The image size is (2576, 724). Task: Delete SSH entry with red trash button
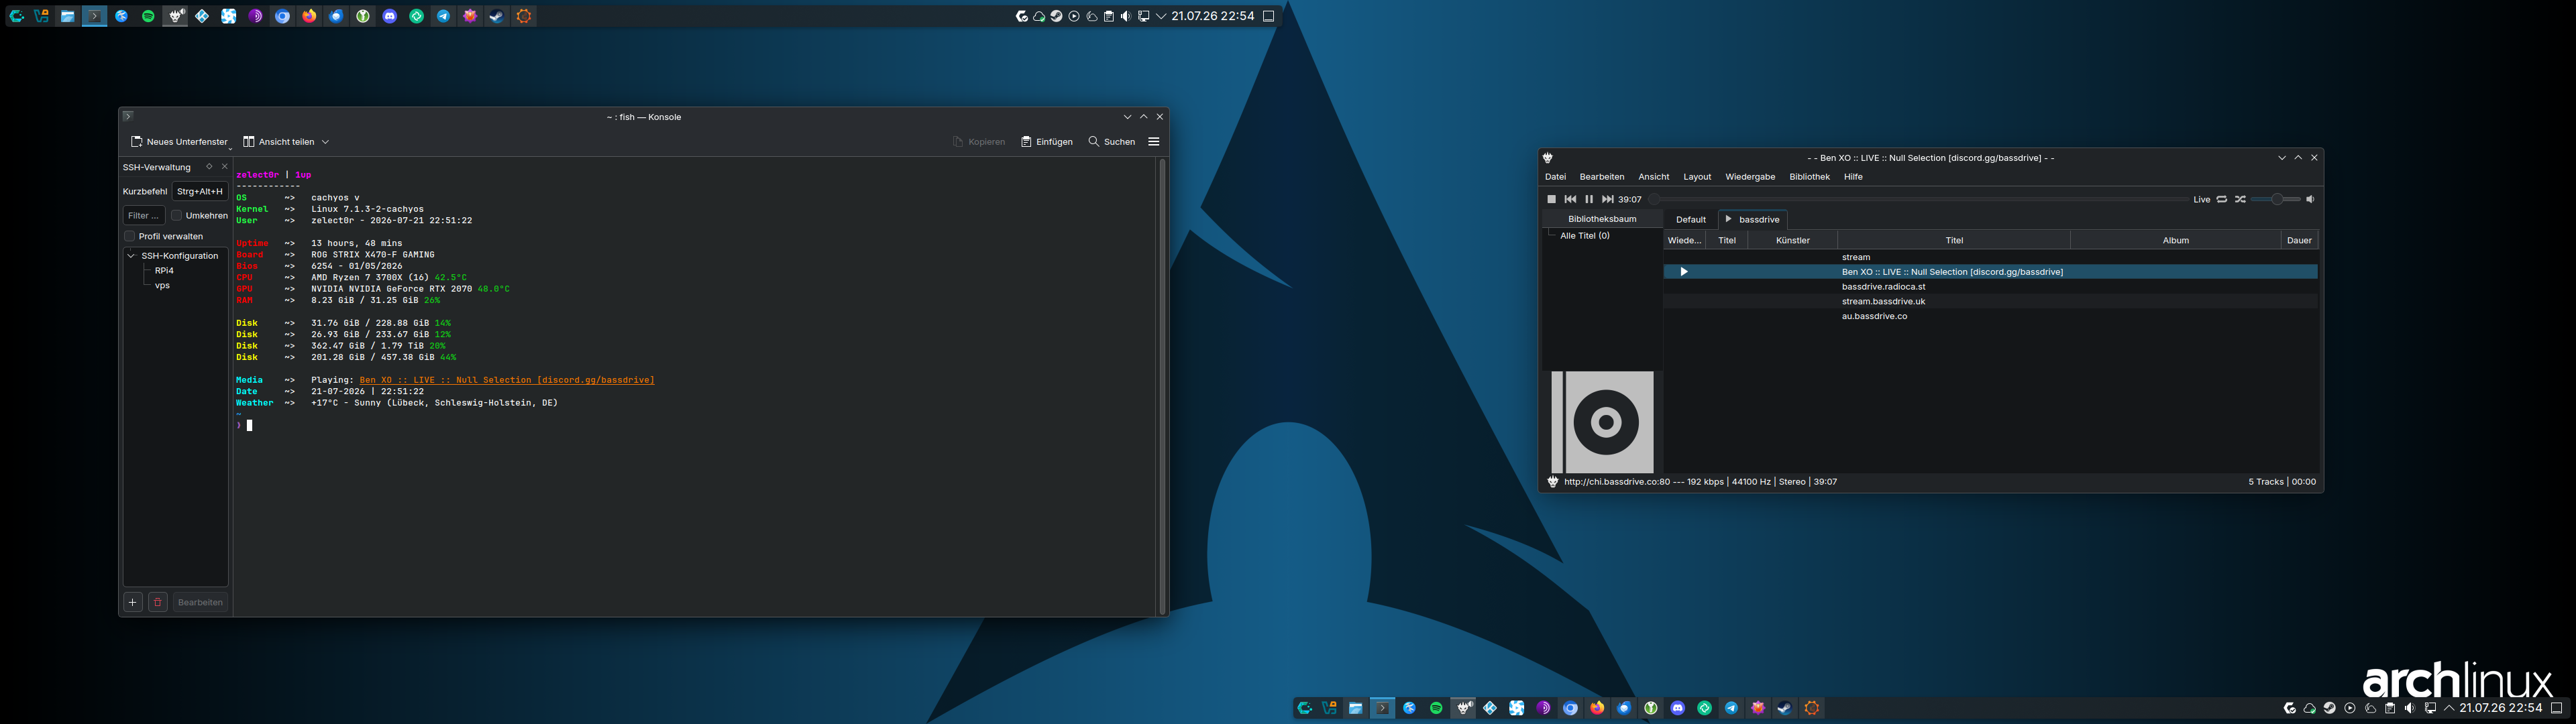click(157, 602)
